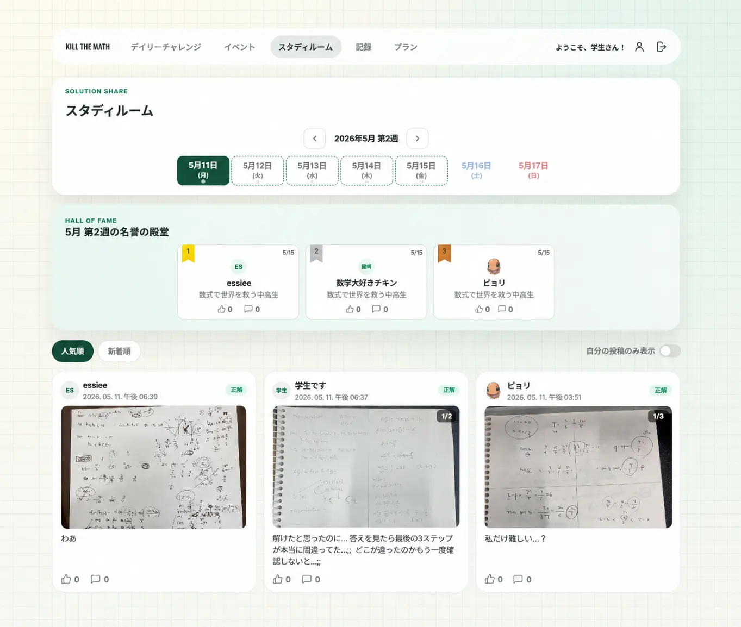Open ピョリ's solution photo thumbnail

[578, 467]
